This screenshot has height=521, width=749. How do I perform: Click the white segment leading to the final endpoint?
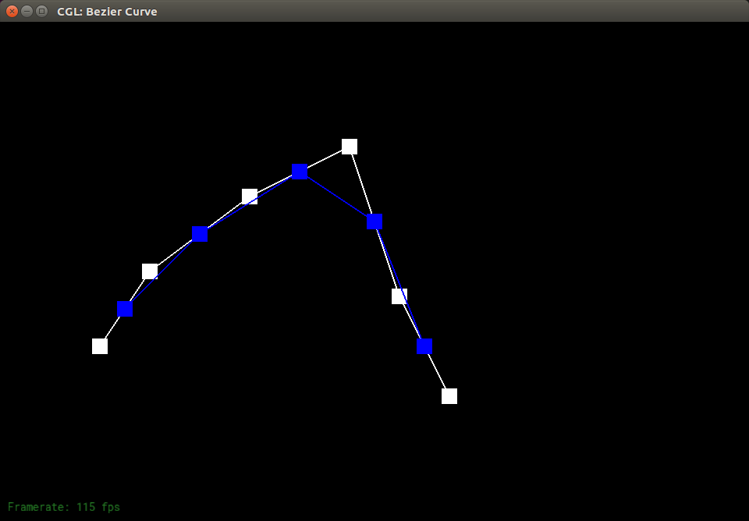(x=437, y=371)
